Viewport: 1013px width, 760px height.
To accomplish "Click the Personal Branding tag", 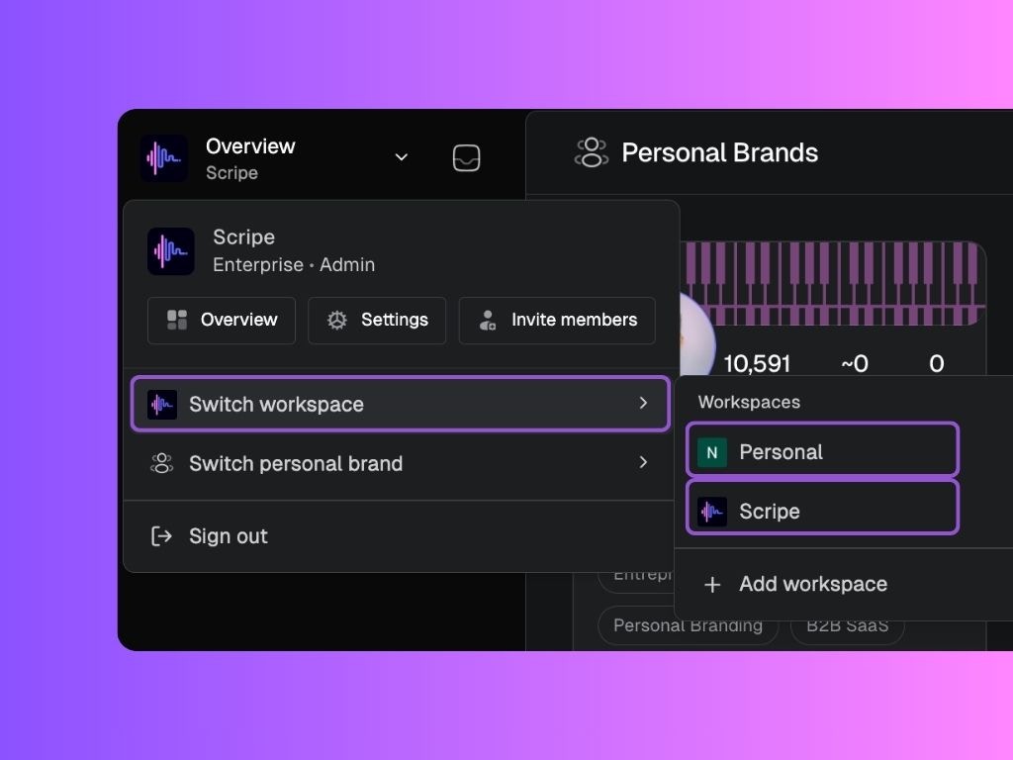I will point(689,625).
